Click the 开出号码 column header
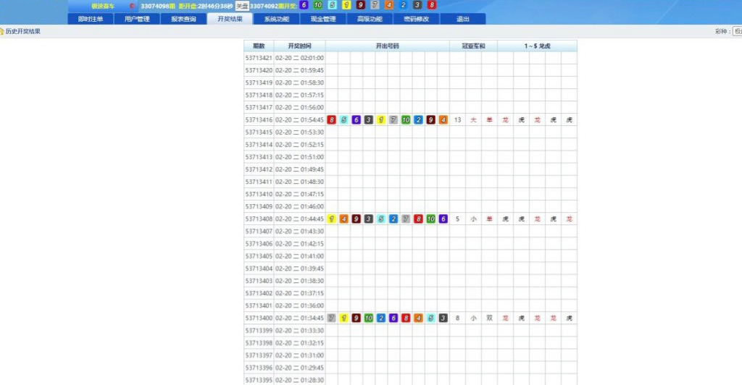Screen dimensions: 742x385 pyautogui.click(x=387, y=46)
